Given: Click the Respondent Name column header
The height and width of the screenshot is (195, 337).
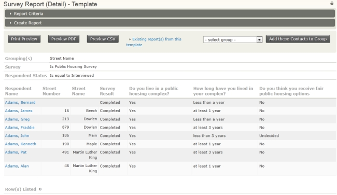Looking at the screenshot, I should [18, 91].
